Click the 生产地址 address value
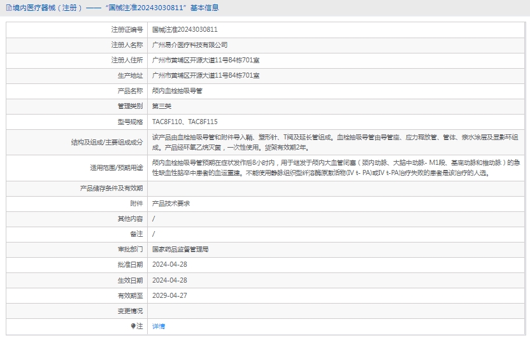The image size is (530, 338). point(206,76)
